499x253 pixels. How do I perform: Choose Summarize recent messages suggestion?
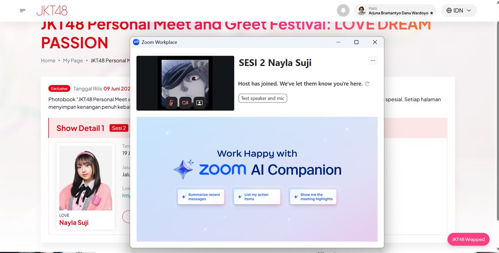point(201,197)
